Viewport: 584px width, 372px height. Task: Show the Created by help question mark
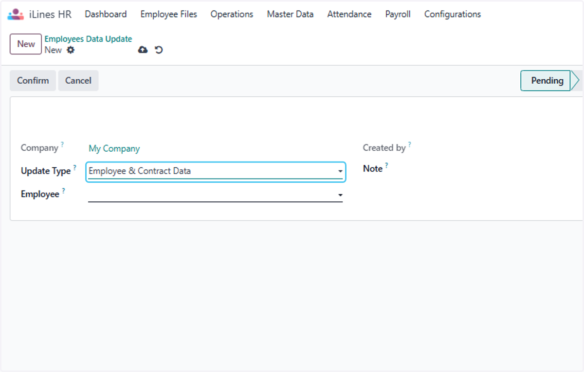click(x=409, y=145)
